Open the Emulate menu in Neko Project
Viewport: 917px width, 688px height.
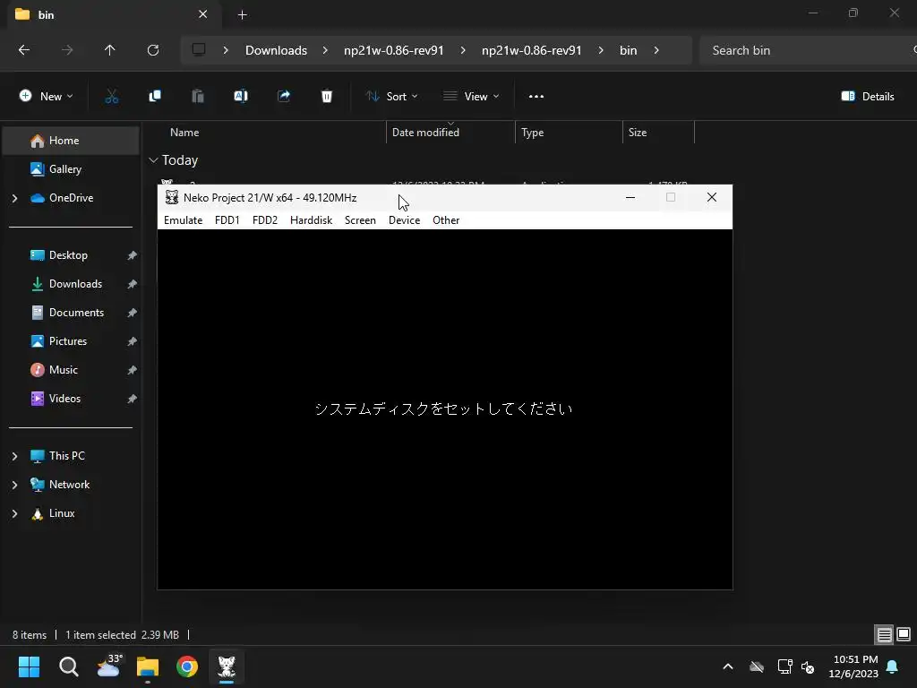click(x=183, y=220)
